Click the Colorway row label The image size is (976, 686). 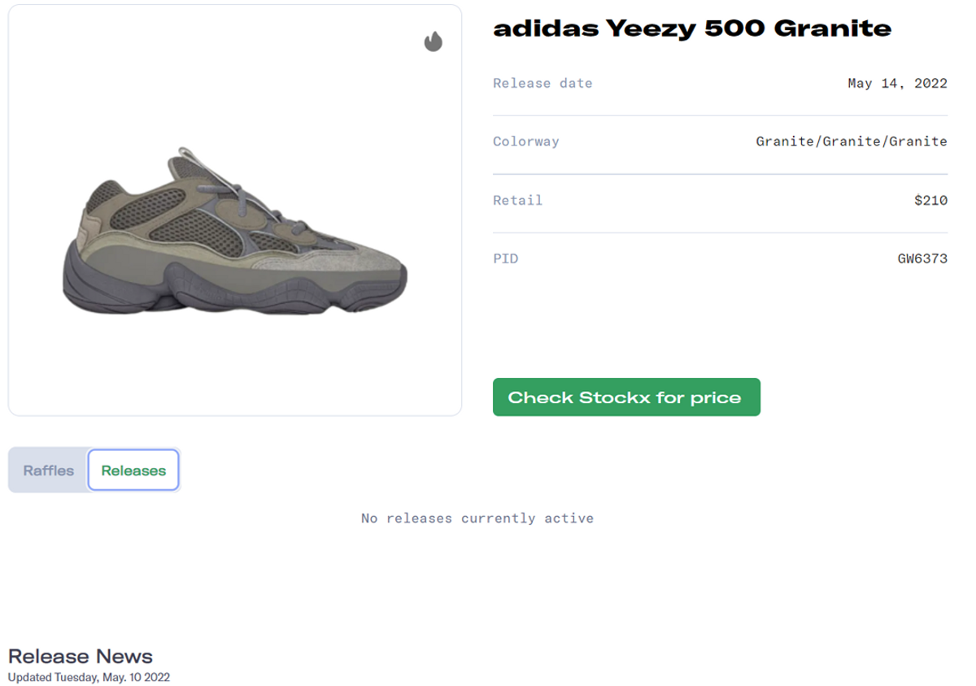click(x=525, y=141)
